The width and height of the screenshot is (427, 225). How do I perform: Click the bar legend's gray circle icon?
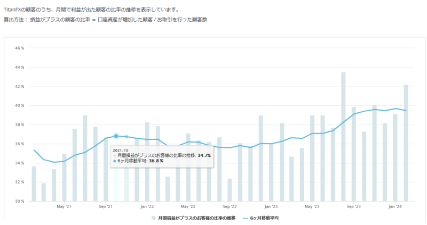click(154, 218)
